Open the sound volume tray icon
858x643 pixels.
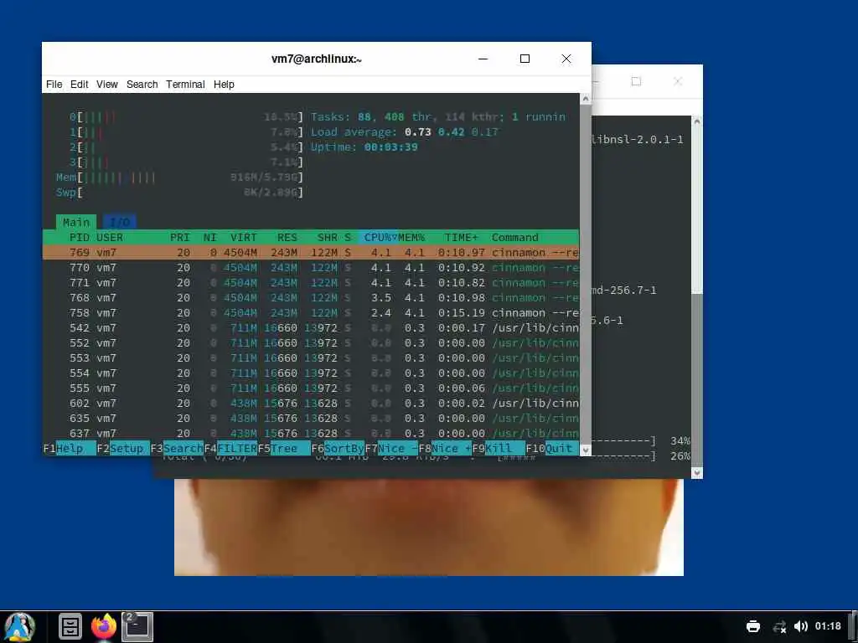[800, 626]
